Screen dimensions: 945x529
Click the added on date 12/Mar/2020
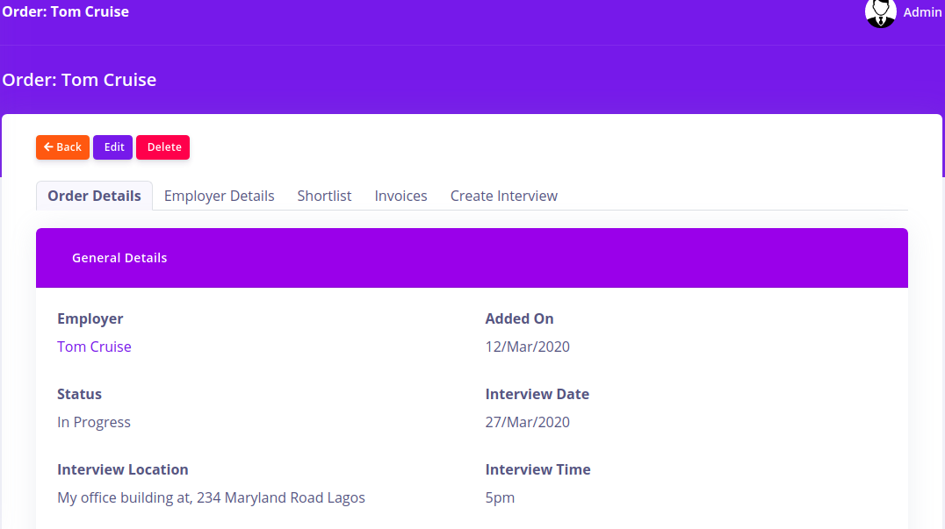click(527, 347)
